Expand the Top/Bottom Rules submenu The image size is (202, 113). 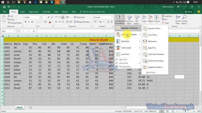(128, 35)
